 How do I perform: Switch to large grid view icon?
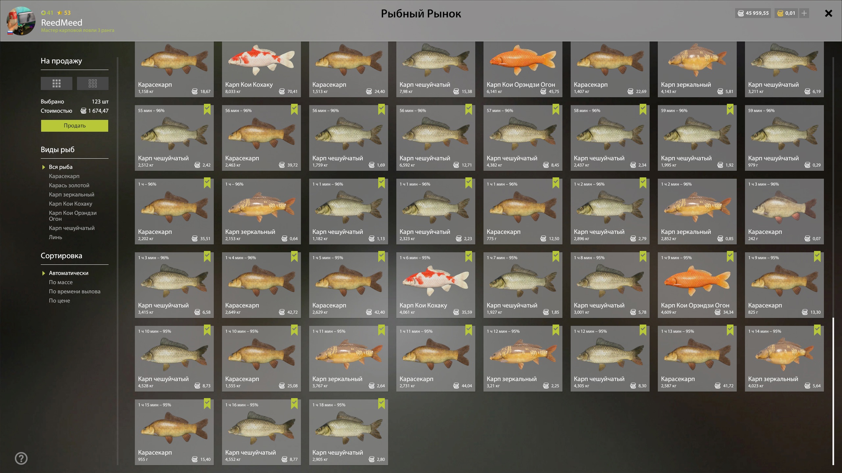(x=57, y=83)
